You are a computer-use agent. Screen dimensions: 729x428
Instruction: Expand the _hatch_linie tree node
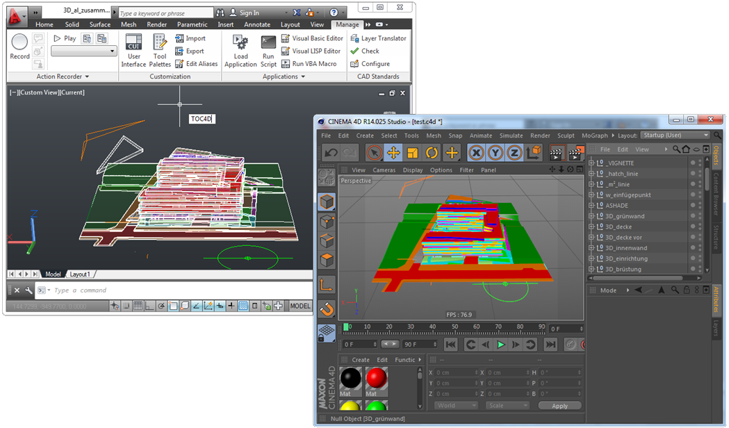(591, 174)
